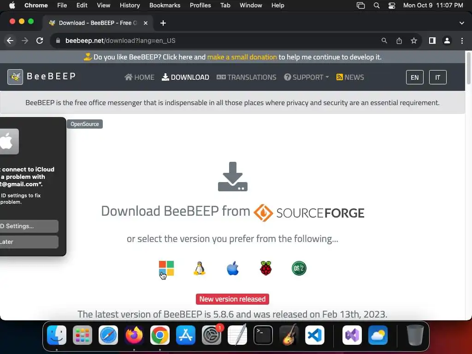Click the browser forward arrow
Image resolution: width=472 pixels, height=354 pixels.
tap(25, 41)
